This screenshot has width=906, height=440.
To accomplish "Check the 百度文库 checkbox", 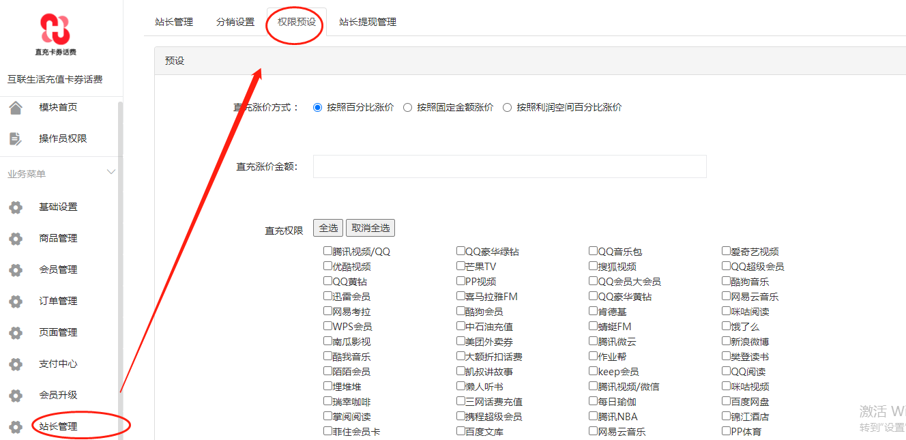I will tap(461, 431).
